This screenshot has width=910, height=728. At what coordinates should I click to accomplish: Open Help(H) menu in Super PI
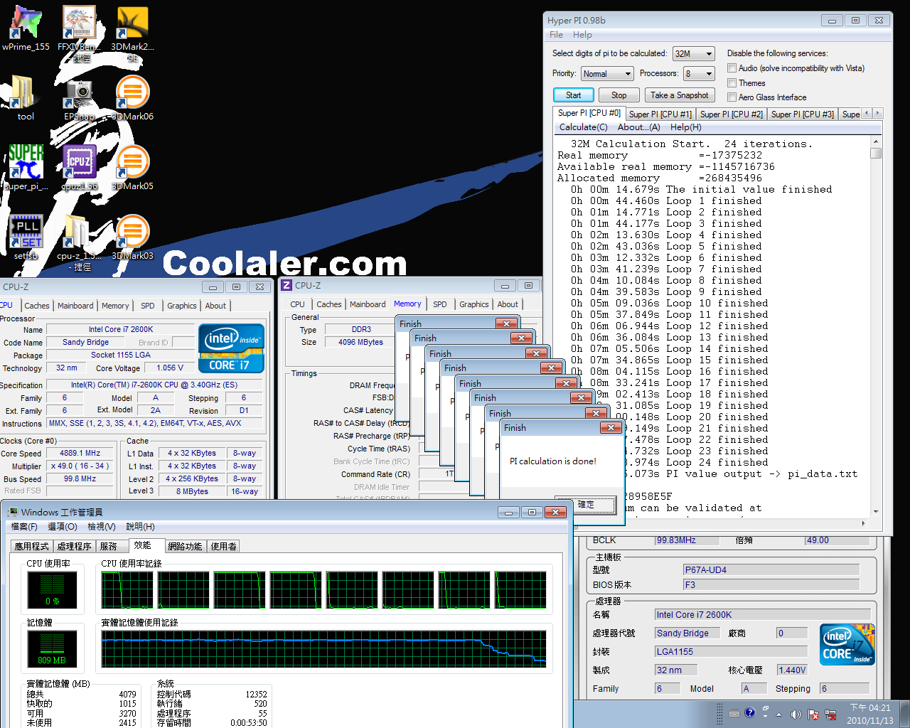[685, 127]
